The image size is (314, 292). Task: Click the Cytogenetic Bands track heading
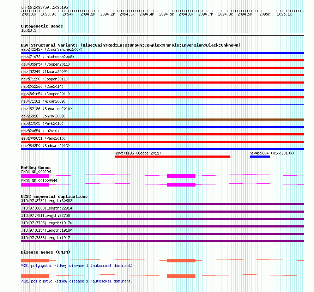(42, 26)
